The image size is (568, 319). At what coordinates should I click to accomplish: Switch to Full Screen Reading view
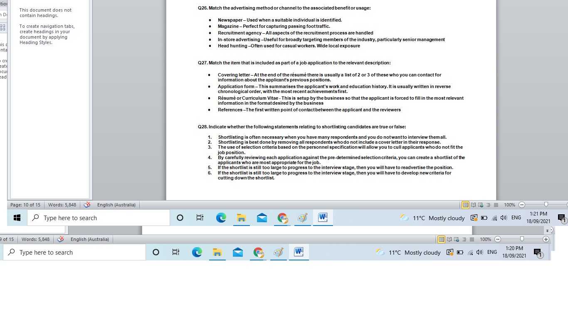coord(473,204)
